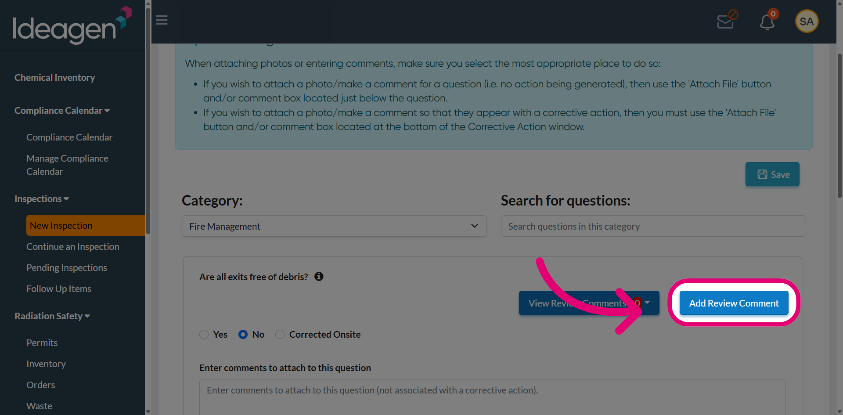843x415 pixels.
Task: Select the Yes radio button
Action: (x=204, y=335)
